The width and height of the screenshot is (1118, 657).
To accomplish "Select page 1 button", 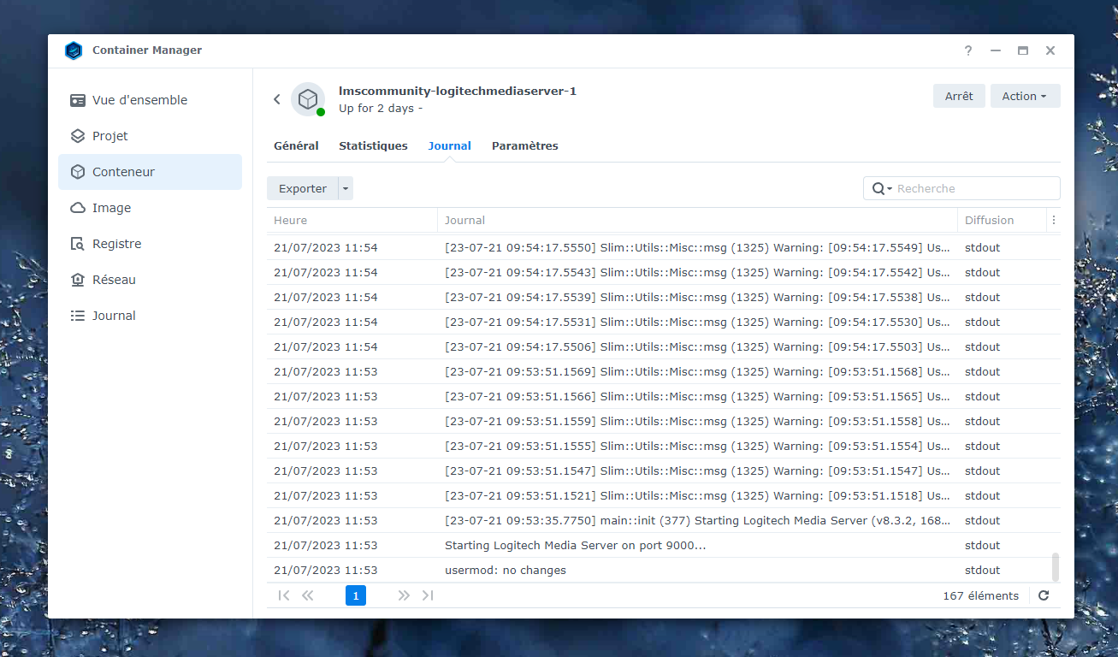I will (x=356, y=595).
